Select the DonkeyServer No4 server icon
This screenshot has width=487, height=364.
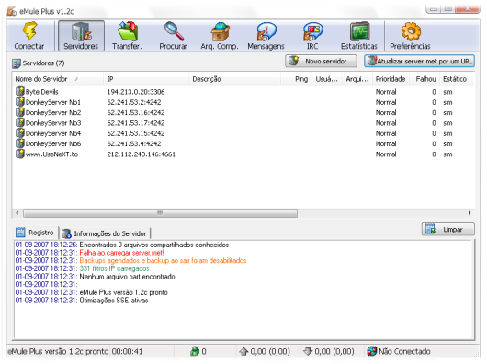pyautogui.click(x=20, y=133)
